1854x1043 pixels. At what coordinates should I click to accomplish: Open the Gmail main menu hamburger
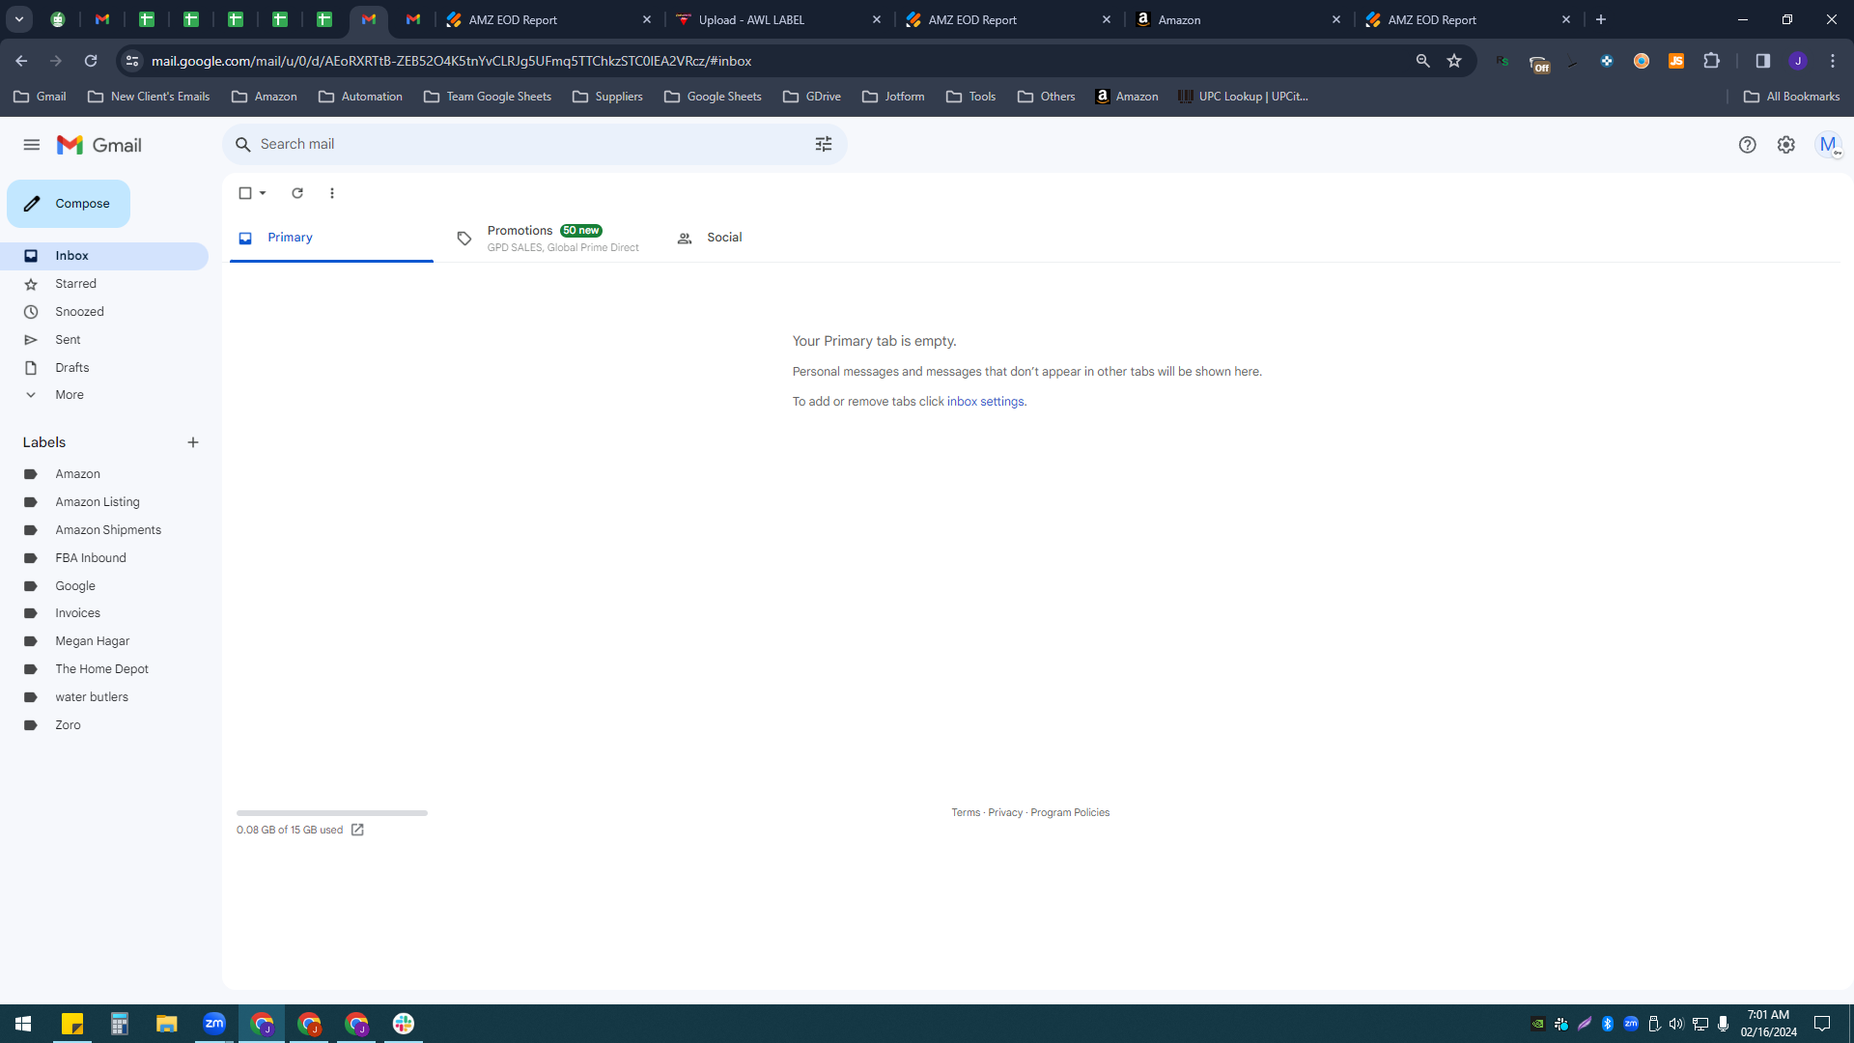click(32, 145)
